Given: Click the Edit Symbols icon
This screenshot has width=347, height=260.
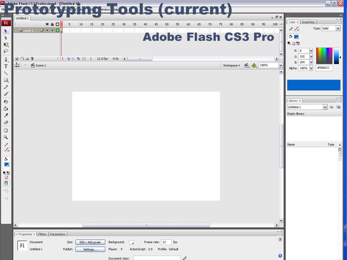Looking at the screenshot, I should pyautogui.click(x=254, y=65).
